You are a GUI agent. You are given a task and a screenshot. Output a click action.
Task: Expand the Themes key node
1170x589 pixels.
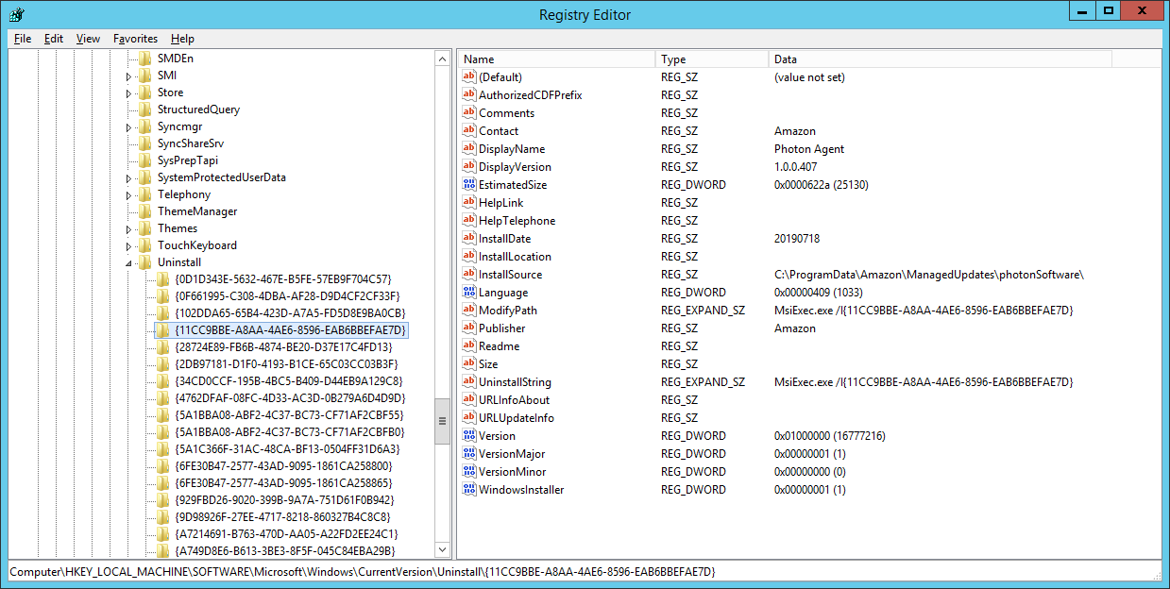click(129, 228)
